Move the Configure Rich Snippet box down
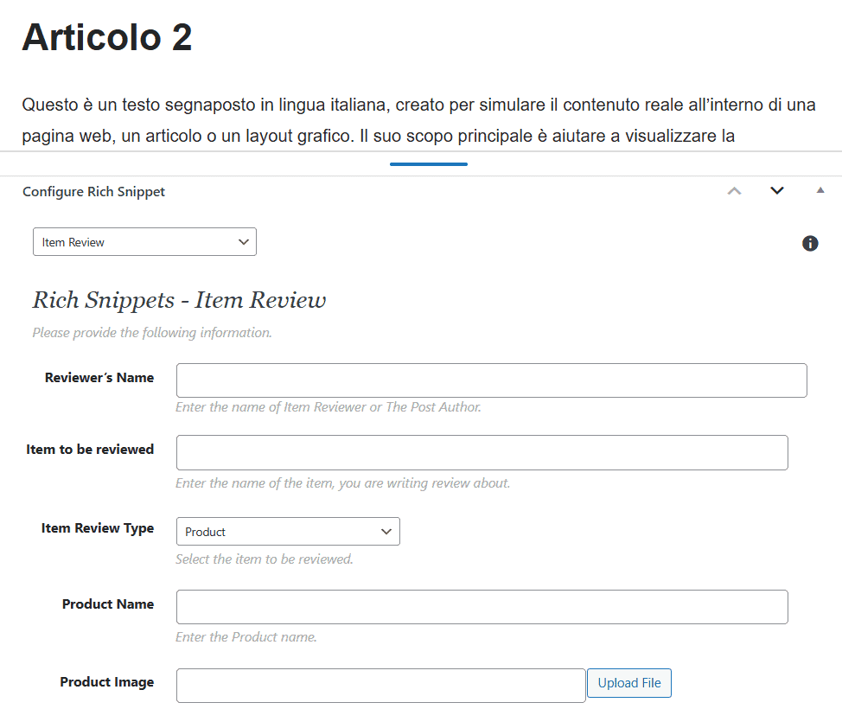This screenshot has width=842, height=709. pyautogui.click(x=776, y=190)
